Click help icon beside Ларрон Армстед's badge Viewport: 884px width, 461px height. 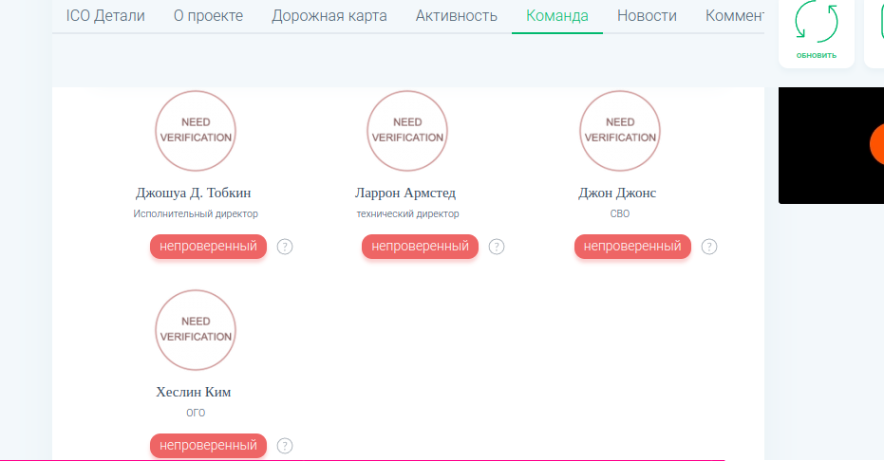click(x=496, y=247)
